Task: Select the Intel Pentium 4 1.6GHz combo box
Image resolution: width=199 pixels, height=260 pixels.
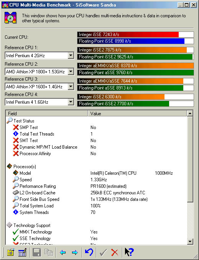Action: click(x=39, y=102)
